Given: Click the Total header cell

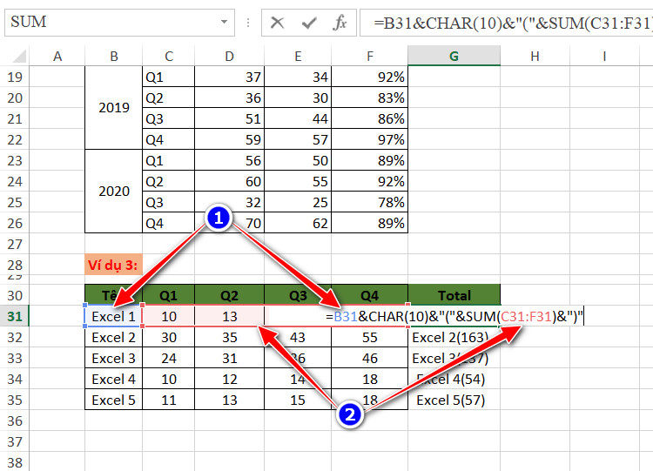Looking at the screenshot, I should pyautogui.click(x=454, y=295).
